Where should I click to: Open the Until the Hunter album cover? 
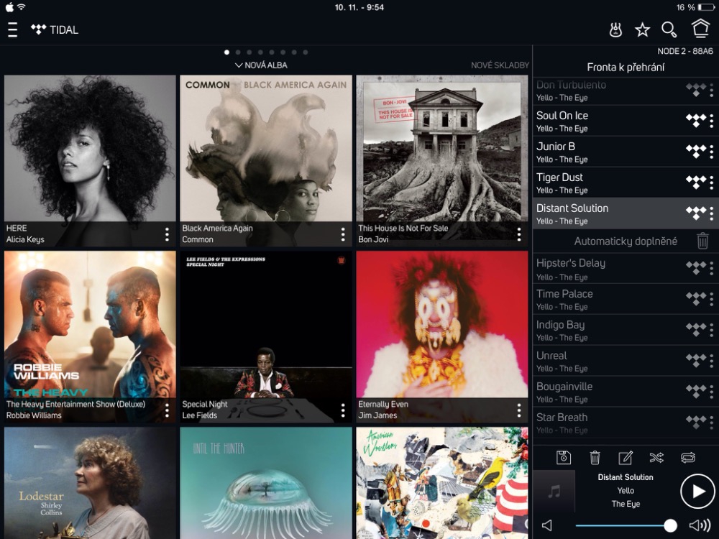point(266,483)
